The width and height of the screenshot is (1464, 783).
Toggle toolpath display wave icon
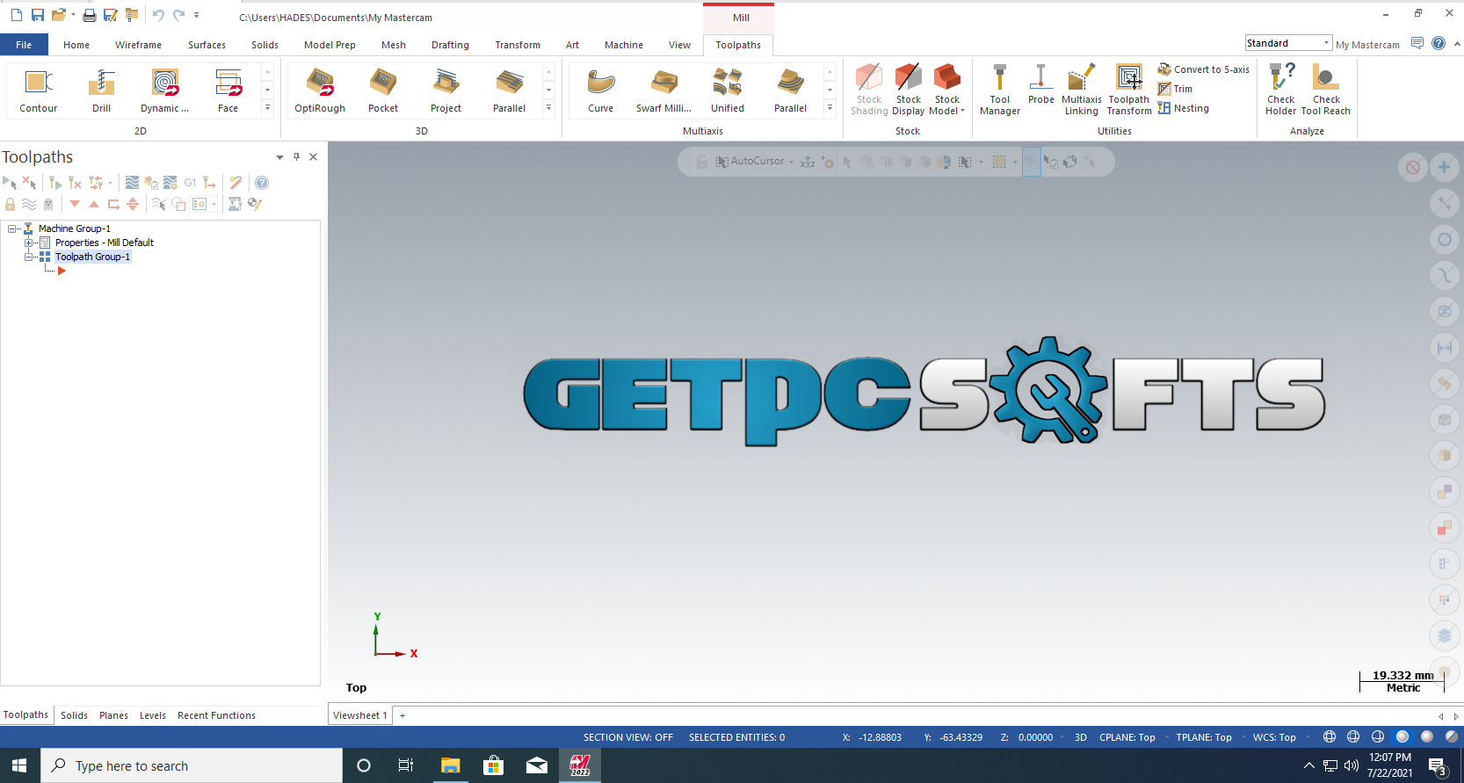coord(29,204)
